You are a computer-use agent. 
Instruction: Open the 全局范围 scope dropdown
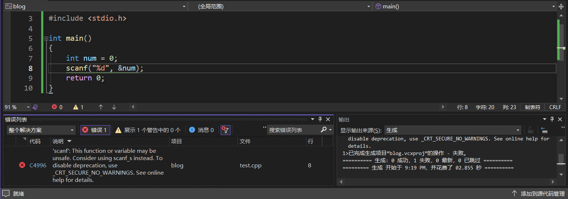point(280,6)
